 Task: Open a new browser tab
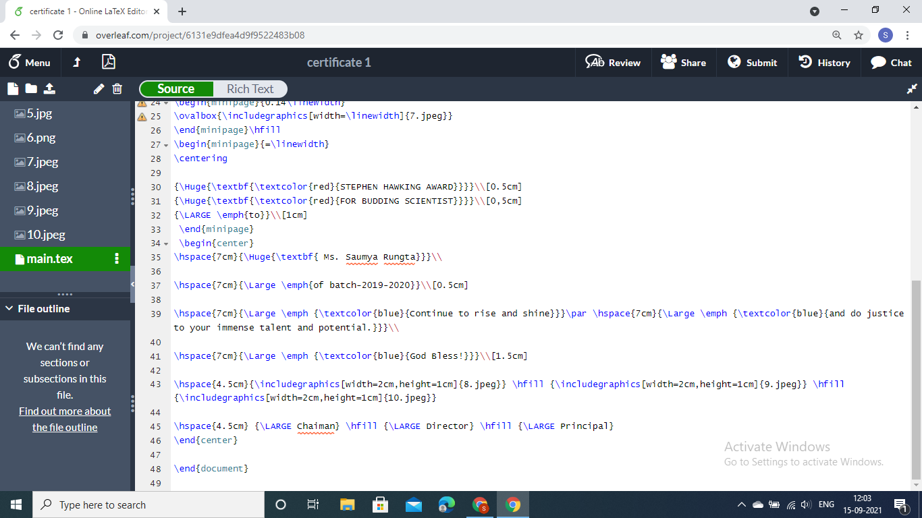tap(182, 11)
